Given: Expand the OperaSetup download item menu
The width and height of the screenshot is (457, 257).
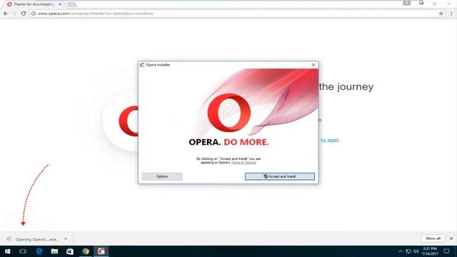Looking at the screenshot, I should [66, 239].
